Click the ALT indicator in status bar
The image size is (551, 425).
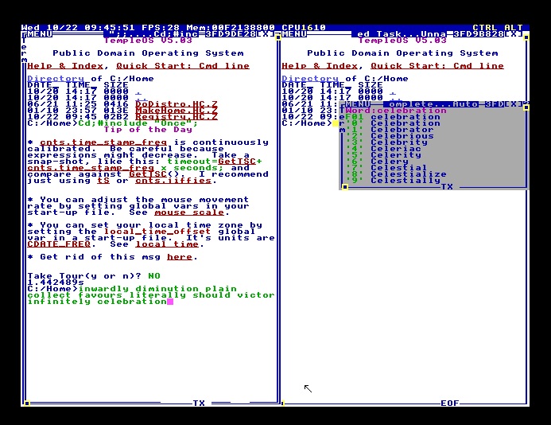pos(514,27)
